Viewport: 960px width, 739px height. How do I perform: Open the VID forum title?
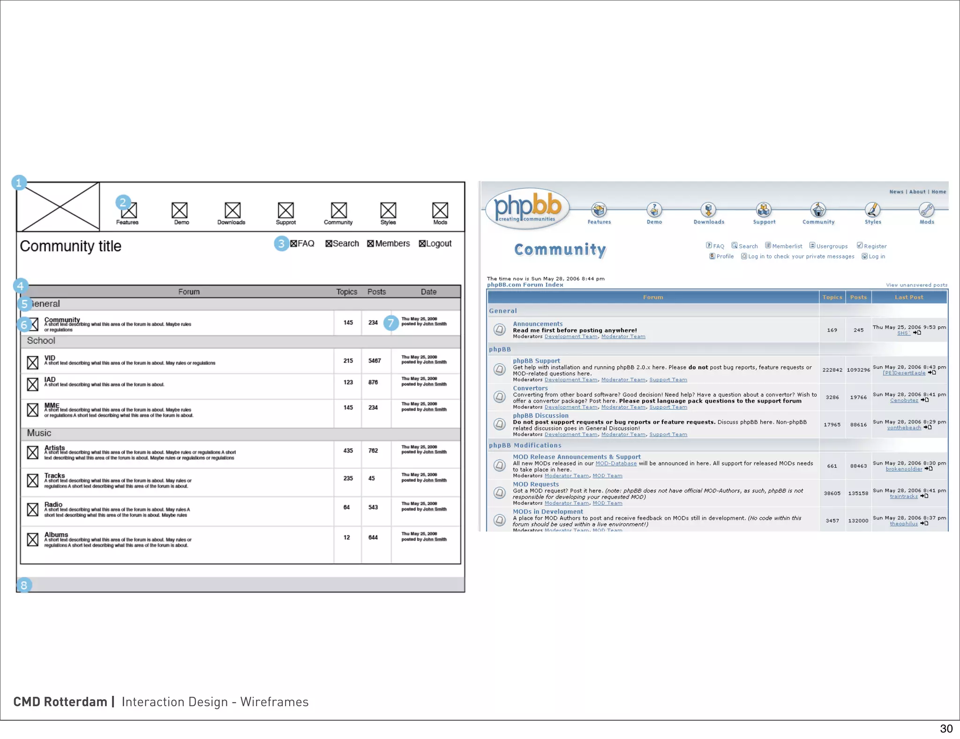pos(50,358)
